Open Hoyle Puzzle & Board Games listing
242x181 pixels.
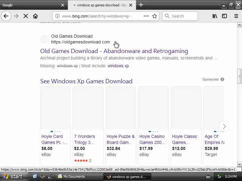tap(120, 139)
